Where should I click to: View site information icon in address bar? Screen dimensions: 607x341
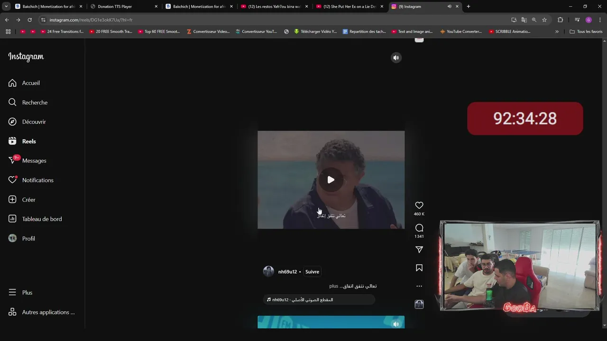(43, 20)
